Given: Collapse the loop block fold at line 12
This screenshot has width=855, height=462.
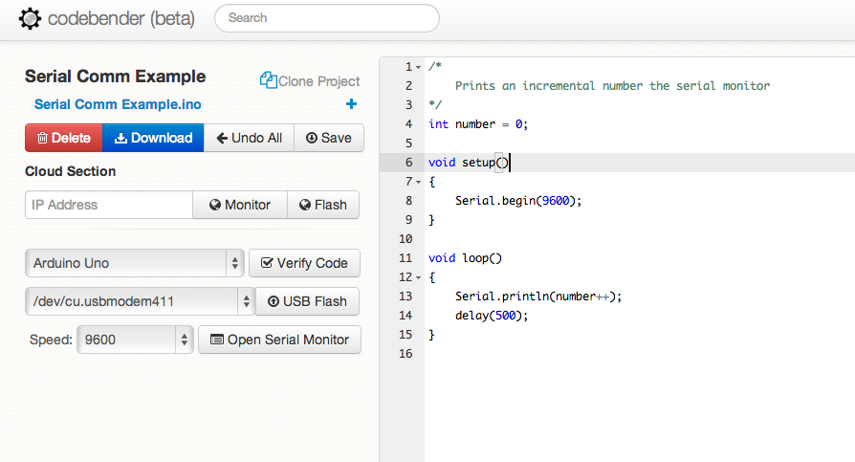Looking at the screenshot, I should point(418,277).
